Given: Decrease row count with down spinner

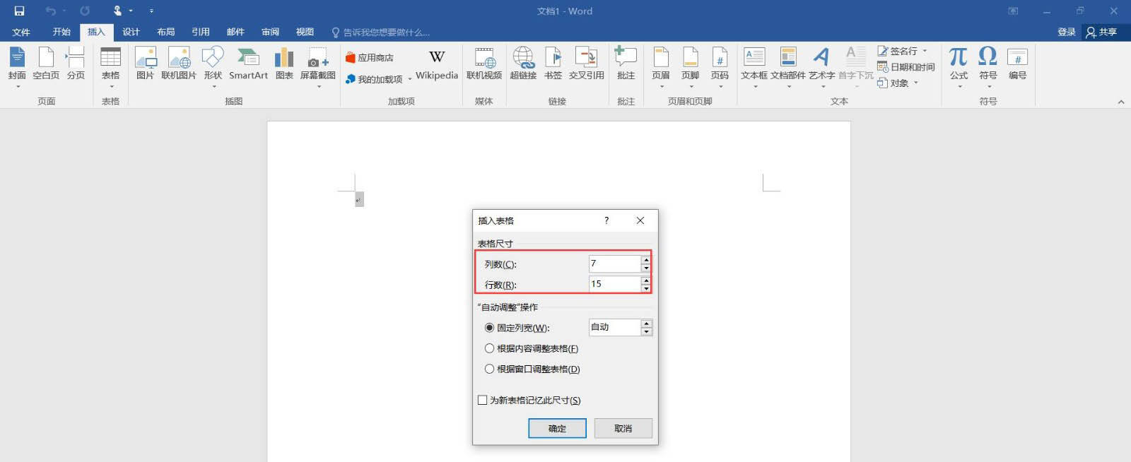Looking at the screenshot, I should (x=646, y=289).
